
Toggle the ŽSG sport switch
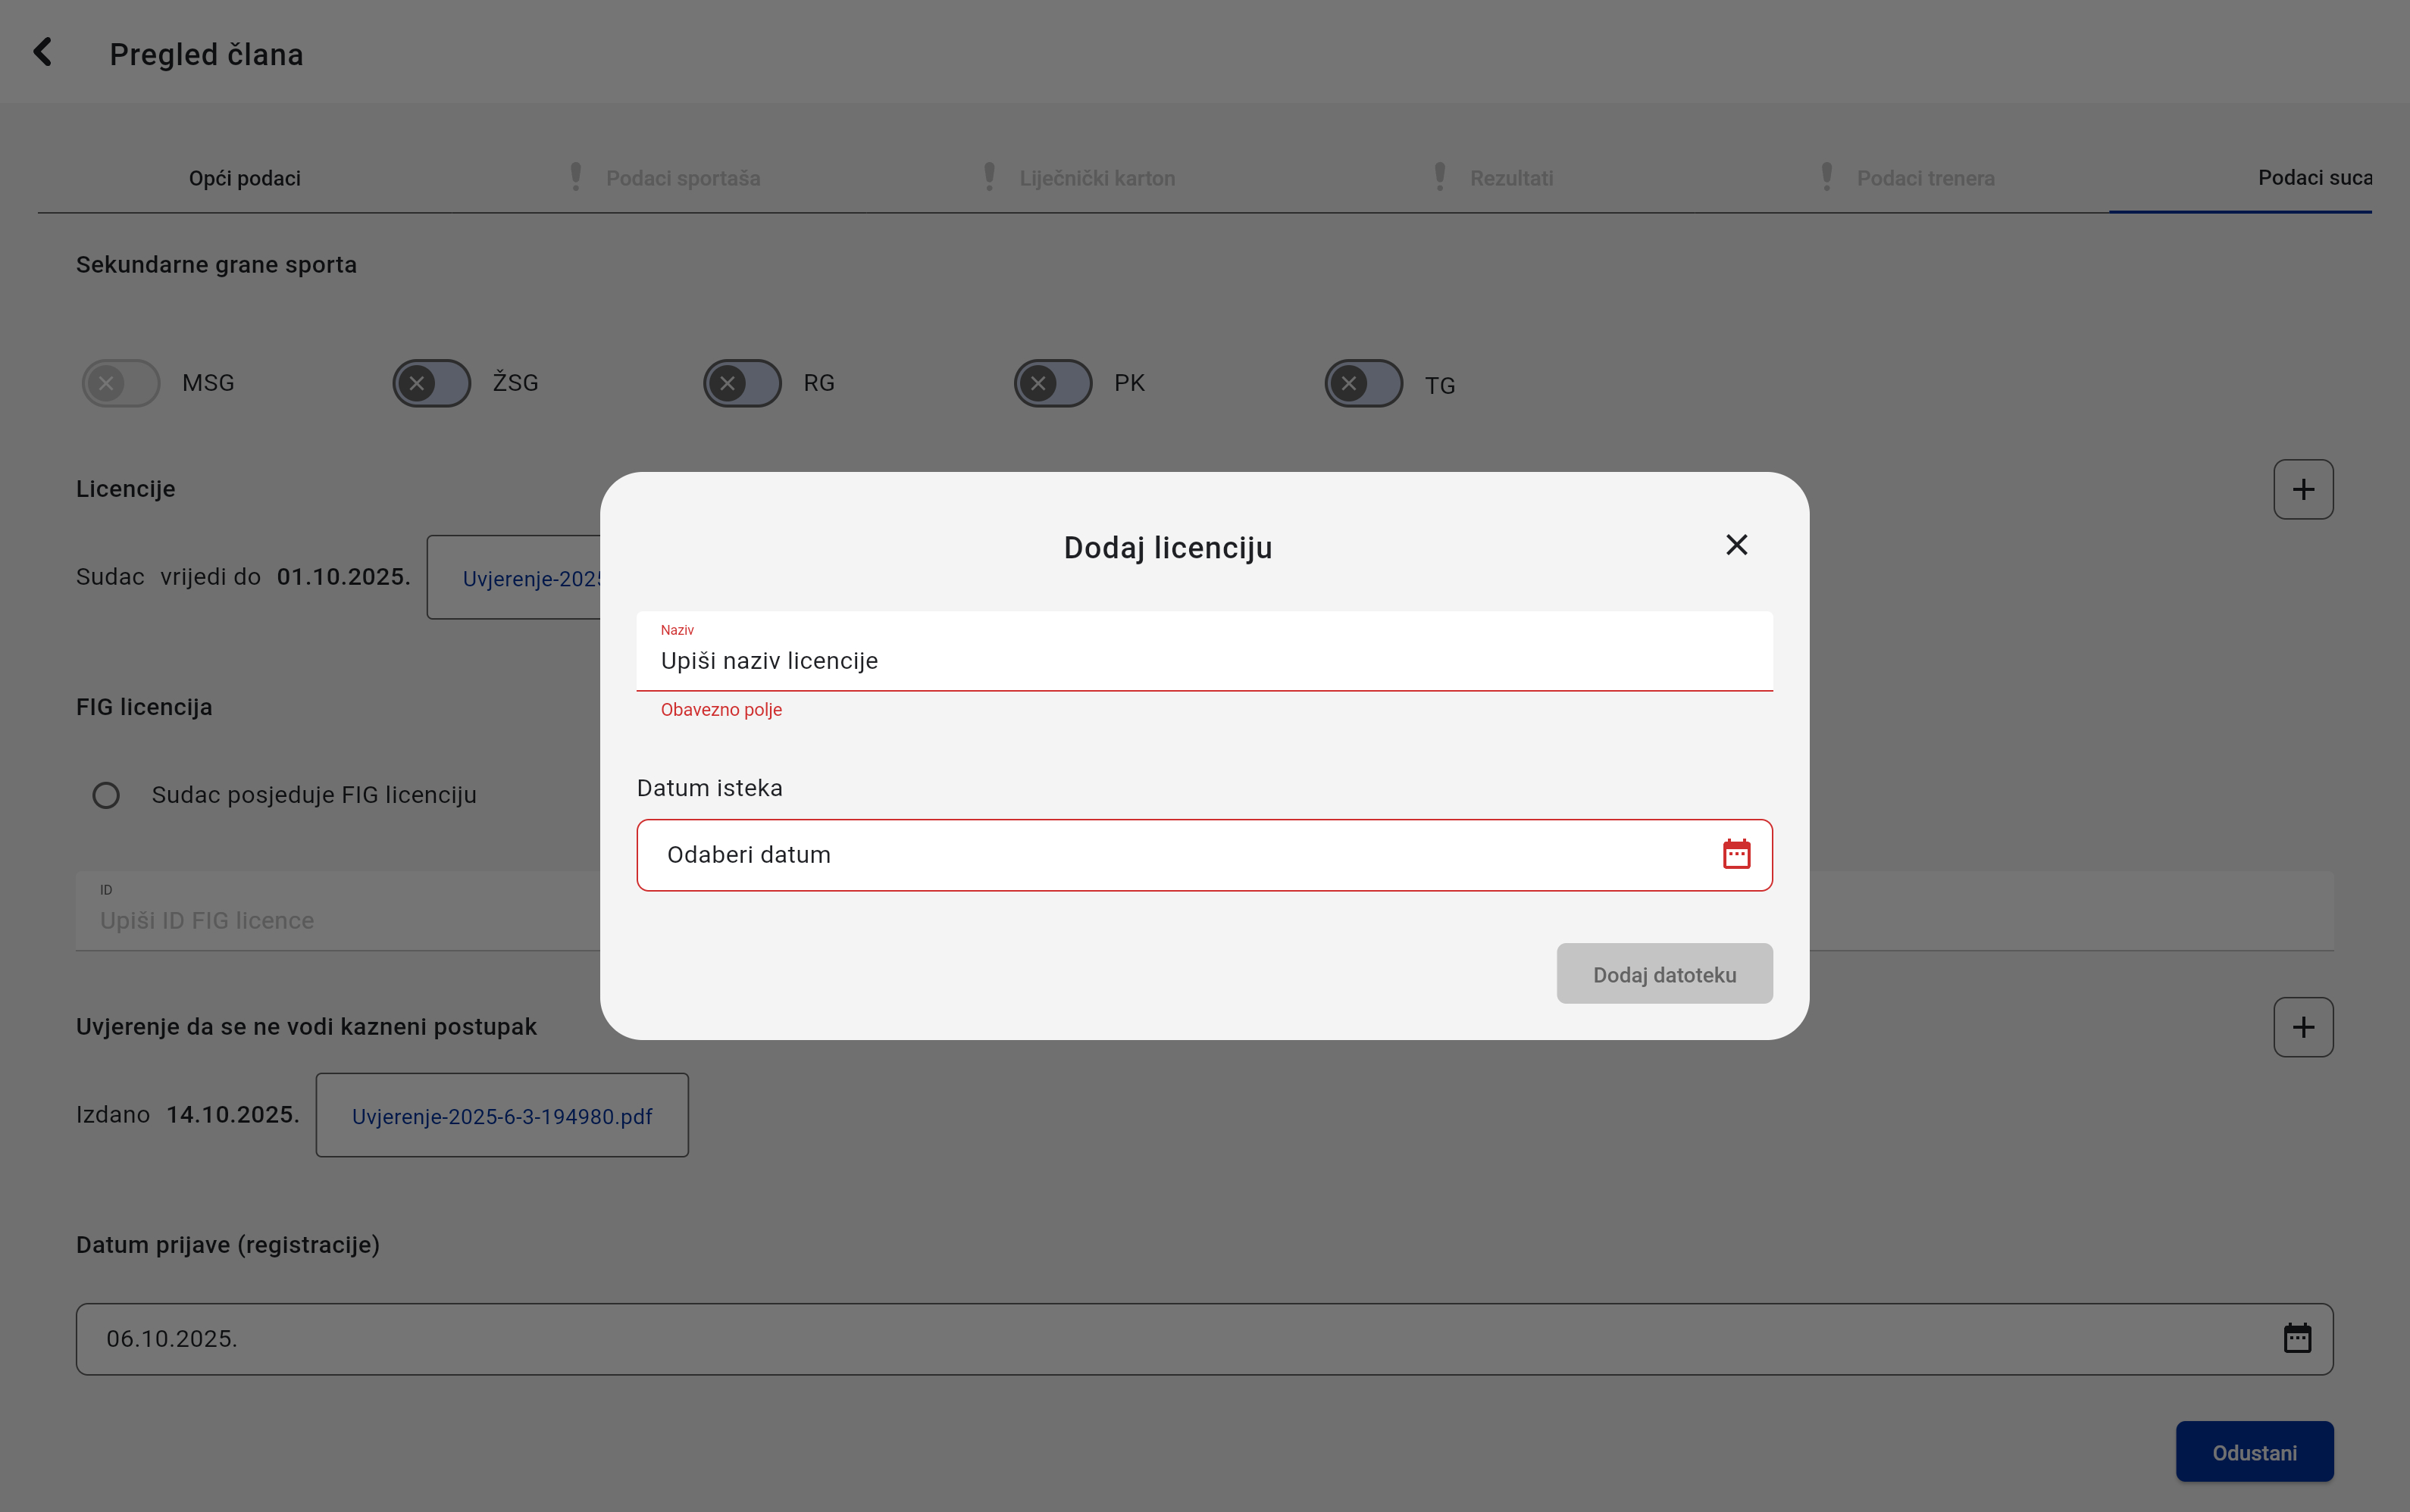pyautogui.click(x=431, y=383)
